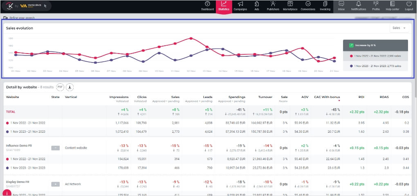This screenshot has height=196, width=417.
Task: Open the Invoicing page
Action: (x=325, y=6)
